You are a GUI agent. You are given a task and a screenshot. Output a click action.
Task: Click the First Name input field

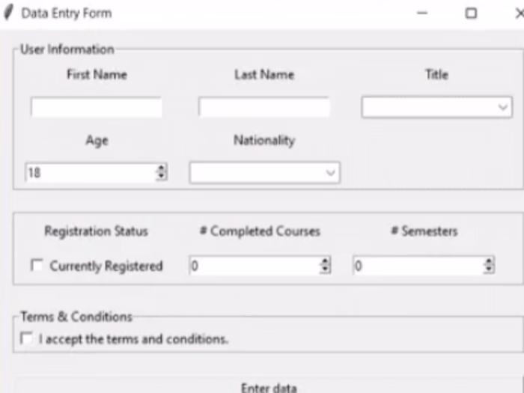pyautogui.click(x=97, y=107)
